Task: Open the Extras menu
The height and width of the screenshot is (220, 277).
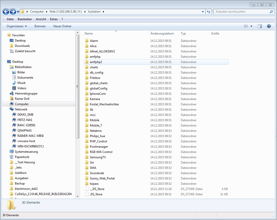Action: click(x=54, y=19)
